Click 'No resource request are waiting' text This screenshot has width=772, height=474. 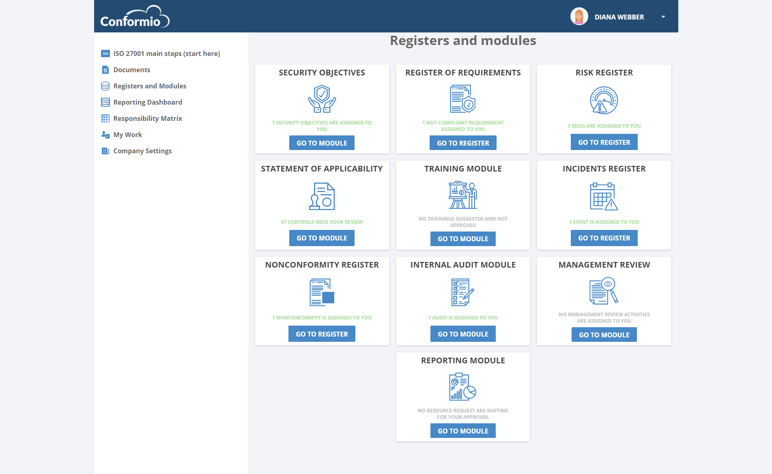(x=463, y=414)
